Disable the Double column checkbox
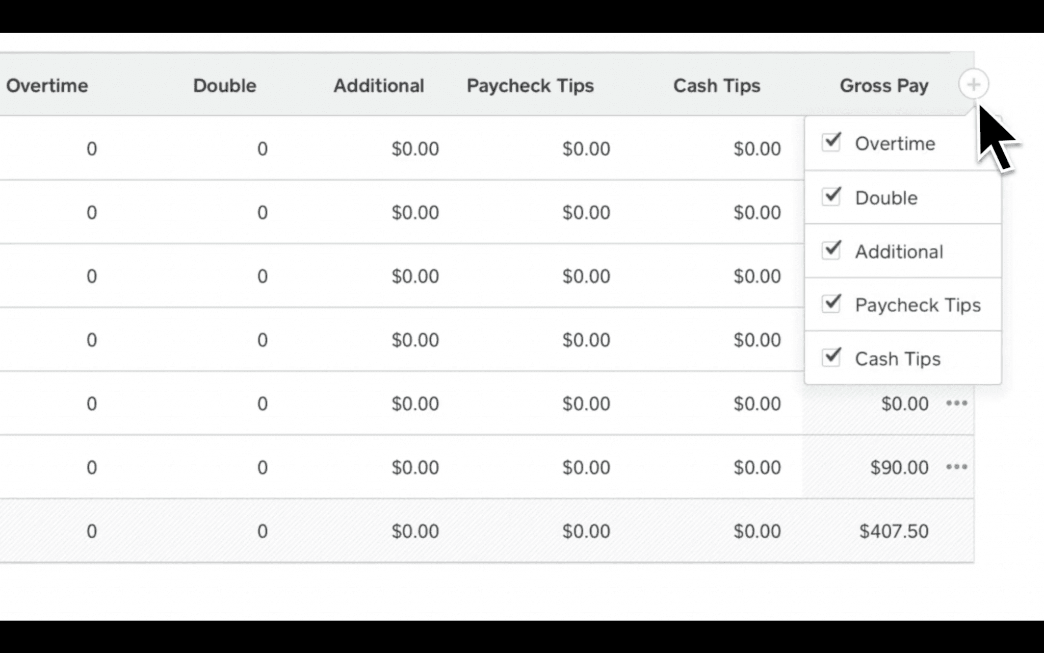Viewport: 1044px width, 653px height. [831, 197]
